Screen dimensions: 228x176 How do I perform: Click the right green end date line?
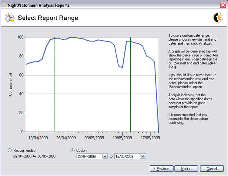[x=130, y=85]
